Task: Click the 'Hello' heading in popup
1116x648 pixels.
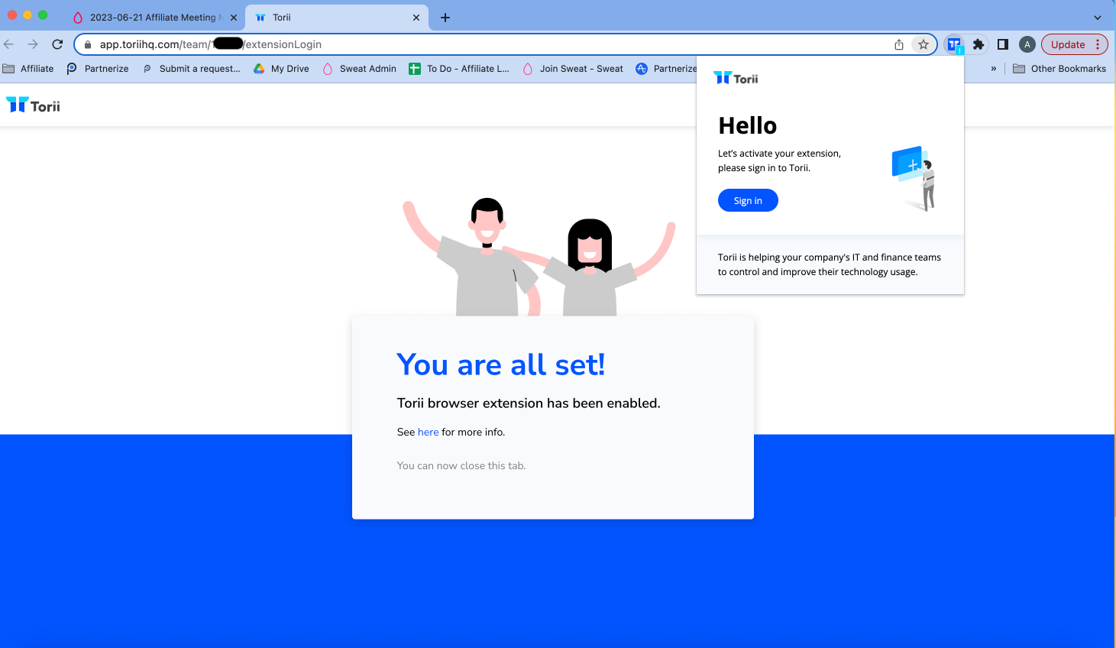Action: [747, 125]
